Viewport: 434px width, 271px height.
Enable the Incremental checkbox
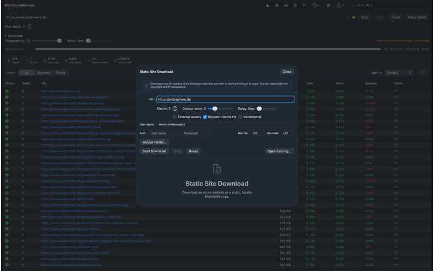240,117
